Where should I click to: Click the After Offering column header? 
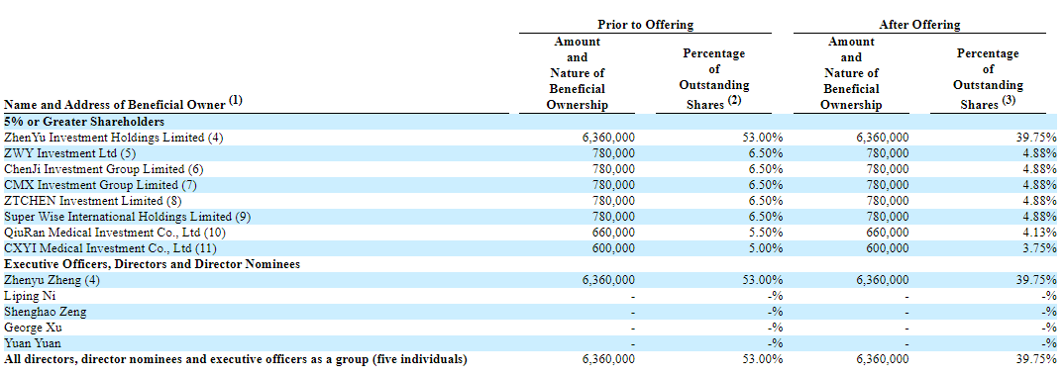(919, 25)
